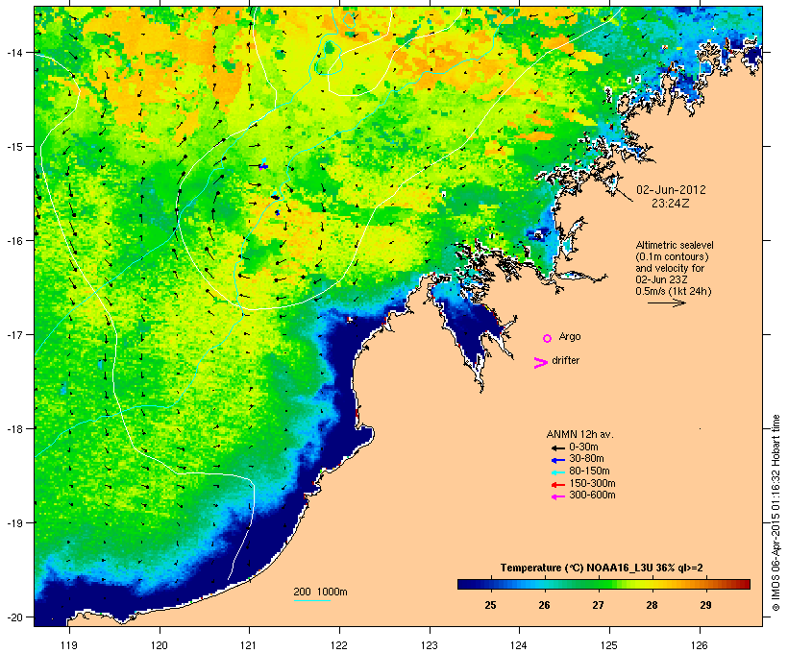Click the 'drifter' legend label
The image size is (788, 653).
point(565,360)
